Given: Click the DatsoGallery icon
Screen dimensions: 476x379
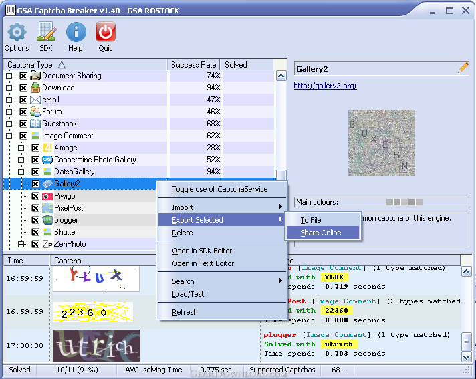Looking at the screenshot, I should (x=47, y=172).
